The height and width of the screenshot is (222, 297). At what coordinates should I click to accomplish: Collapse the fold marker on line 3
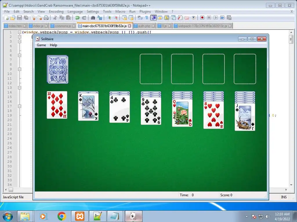click(19, 41)
